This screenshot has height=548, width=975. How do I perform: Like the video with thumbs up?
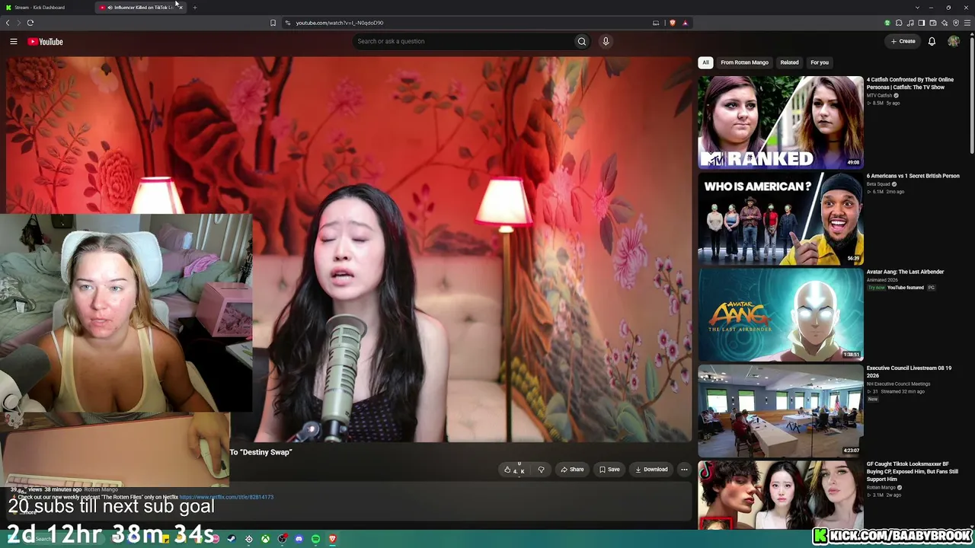coord(515,470)
